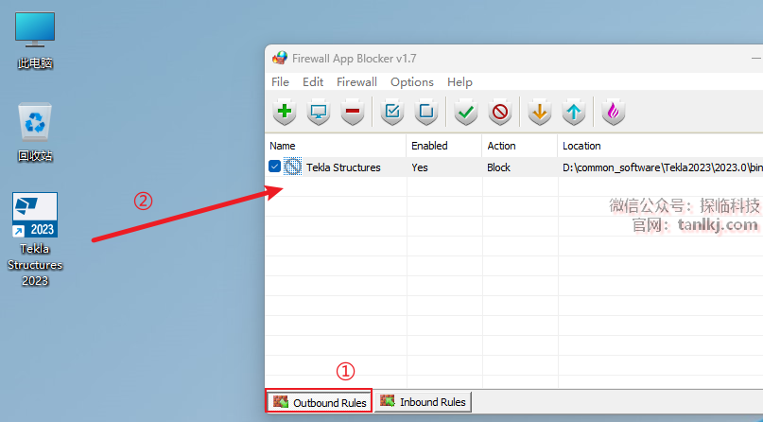The width and height of the screenshot is (763, 422).
Task: Switch to the Inbound Rules tab
Action: [x=423, y=402]
